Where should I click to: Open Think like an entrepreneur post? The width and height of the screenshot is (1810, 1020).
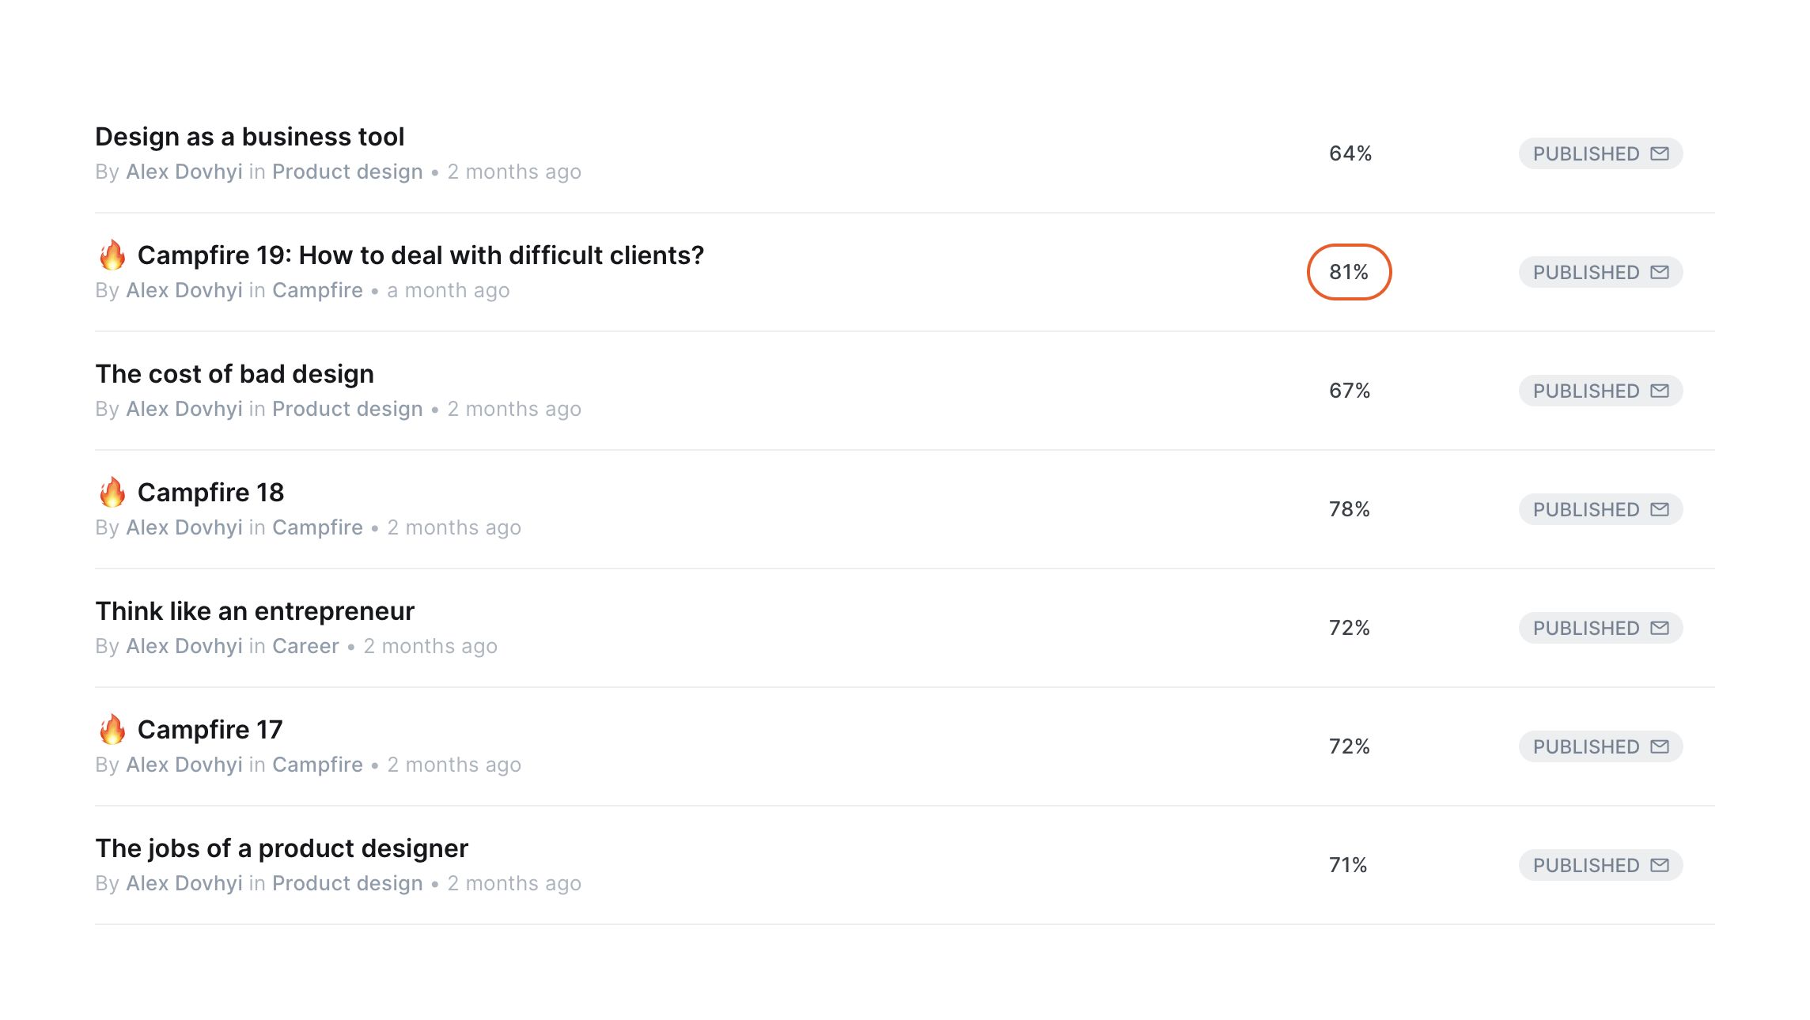[255, 611]
